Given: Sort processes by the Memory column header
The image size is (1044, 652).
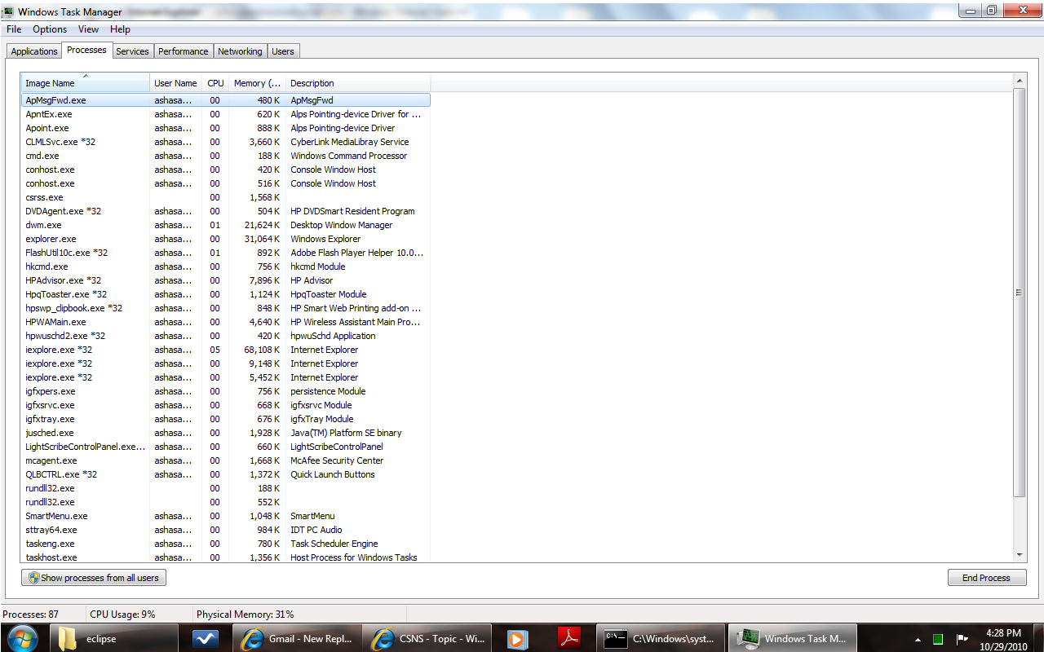Looking at the screenshot, I should pyautogui.click(x=256, y=83).
